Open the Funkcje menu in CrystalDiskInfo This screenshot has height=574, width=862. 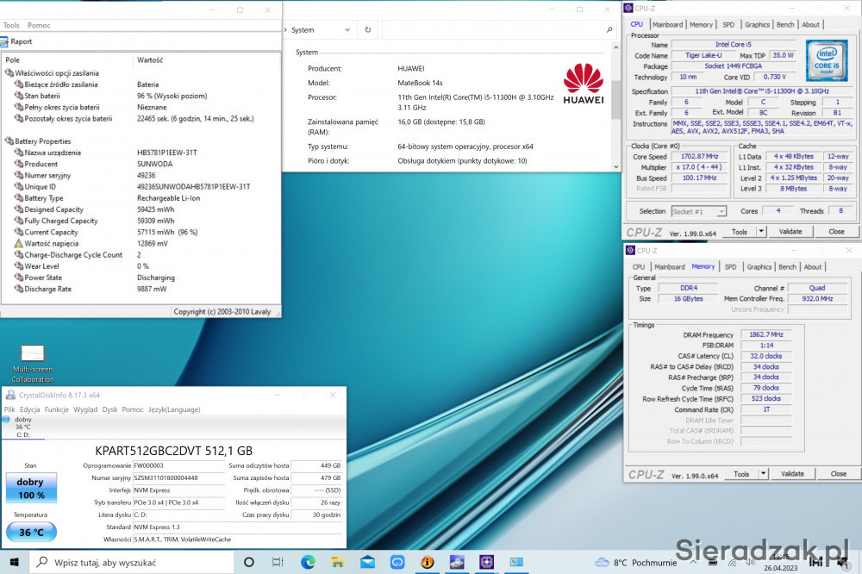click(x=57, y=409)
